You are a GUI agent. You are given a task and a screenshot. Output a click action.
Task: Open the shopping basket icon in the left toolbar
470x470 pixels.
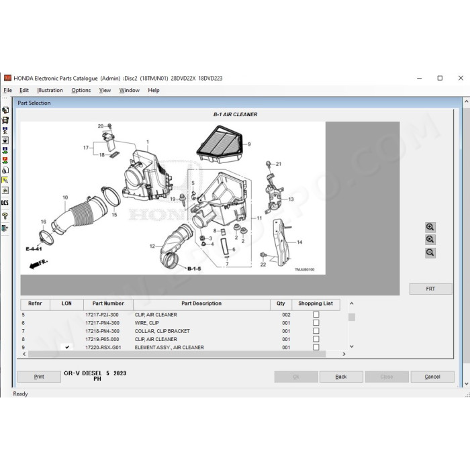5,120
